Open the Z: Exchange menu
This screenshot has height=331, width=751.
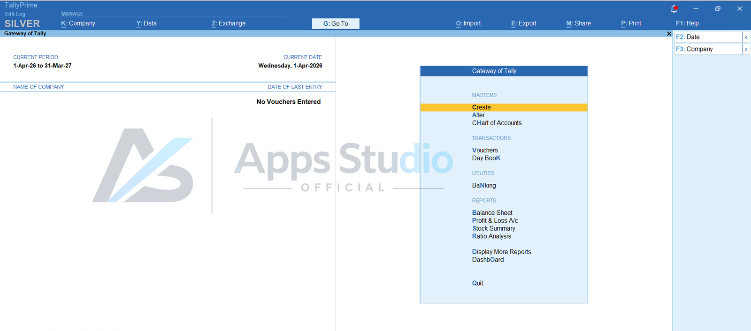(229, 23)
